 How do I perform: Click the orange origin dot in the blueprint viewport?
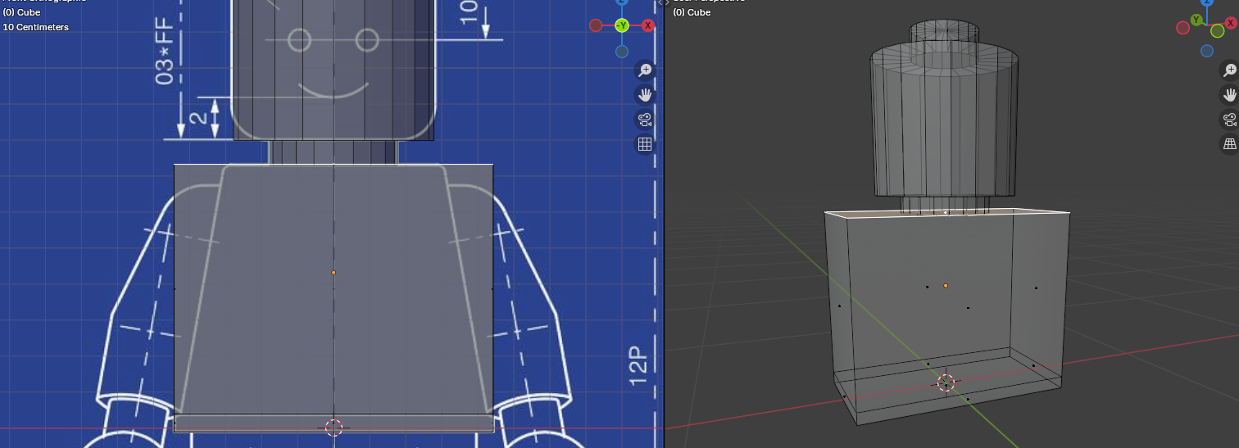(x=334, y=272)
